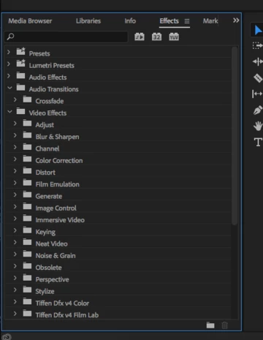This screenshot has width=263, height=340.
Task: Select the Track Select Forward tool
Action: (257, 45)
